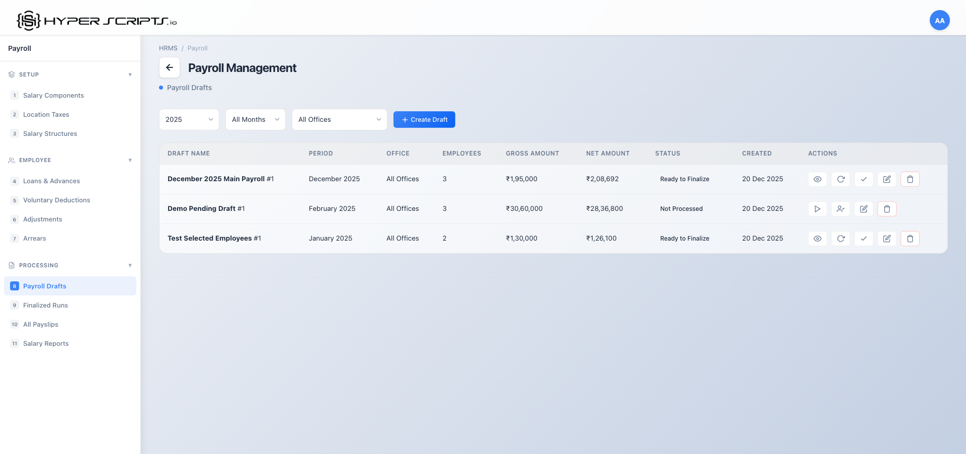Finalize December 2025 Main Payroll with checkmark
The width and height of the screenshot is (966, 454).
(863, 179)
